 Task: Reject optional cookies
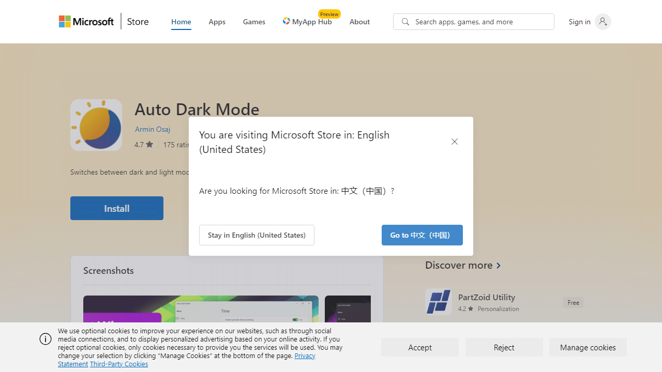[x=504, y=347]
